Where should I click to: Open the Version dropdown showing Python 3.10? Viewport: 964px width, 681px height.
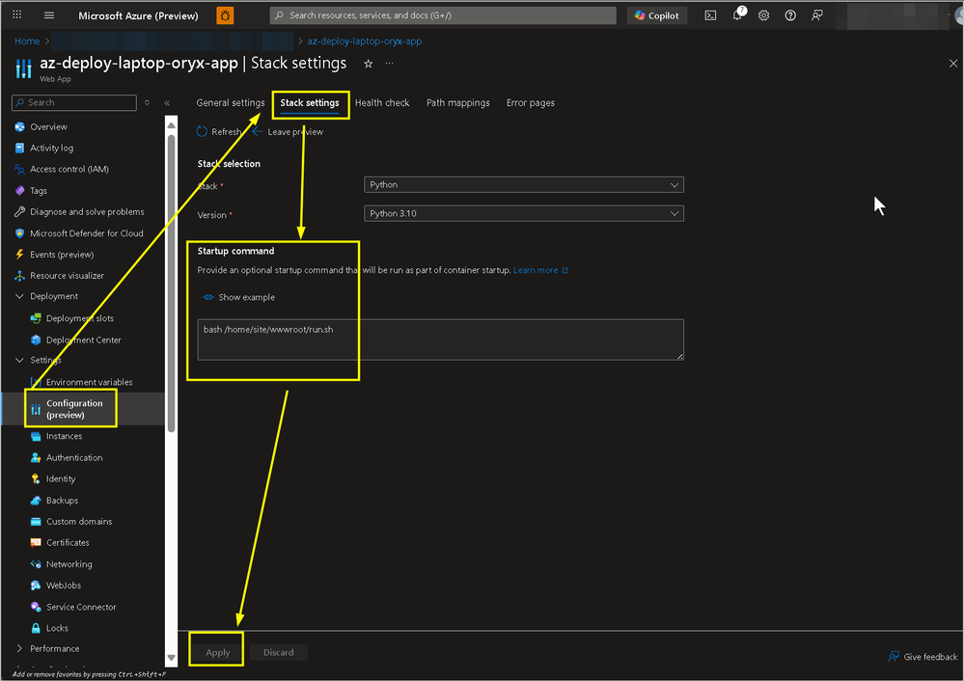(523, 214)
